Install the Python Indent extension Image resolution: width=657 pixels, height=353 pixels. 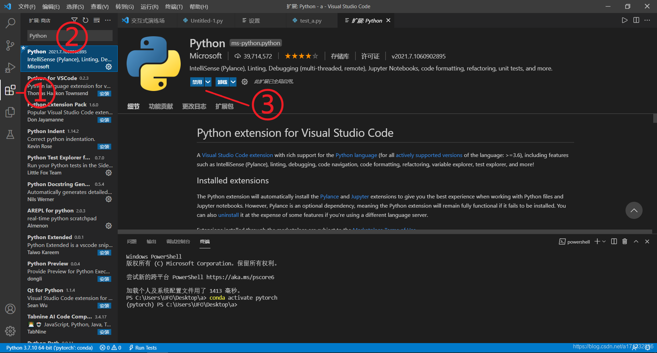tap(104, 146)
